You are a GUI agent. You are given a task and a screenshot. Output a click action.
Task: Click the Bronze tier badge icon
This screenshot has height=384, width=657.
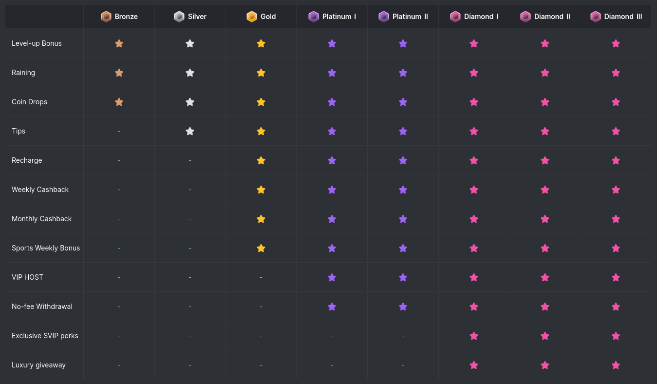[x=106, y=17]
